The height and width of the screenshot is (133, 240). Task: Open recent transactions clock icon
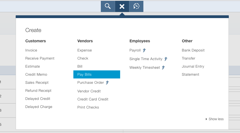pyautogui.click(x=136, y=6)
